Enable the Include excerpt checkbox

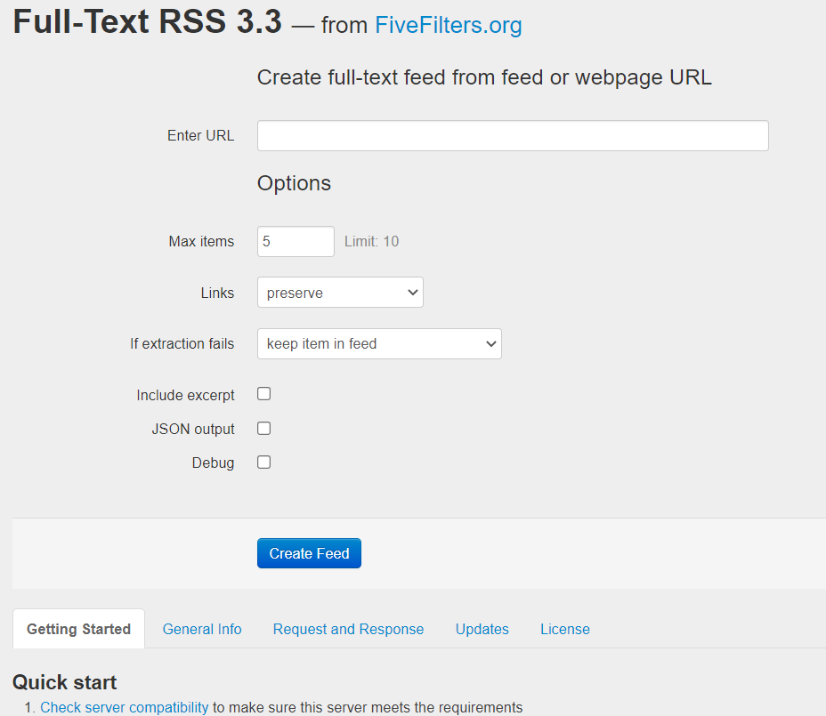(x=264, y=394)
